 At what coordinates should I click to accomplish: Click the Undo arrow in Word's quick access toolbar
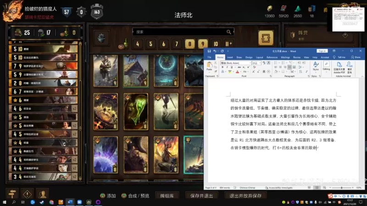215,51
